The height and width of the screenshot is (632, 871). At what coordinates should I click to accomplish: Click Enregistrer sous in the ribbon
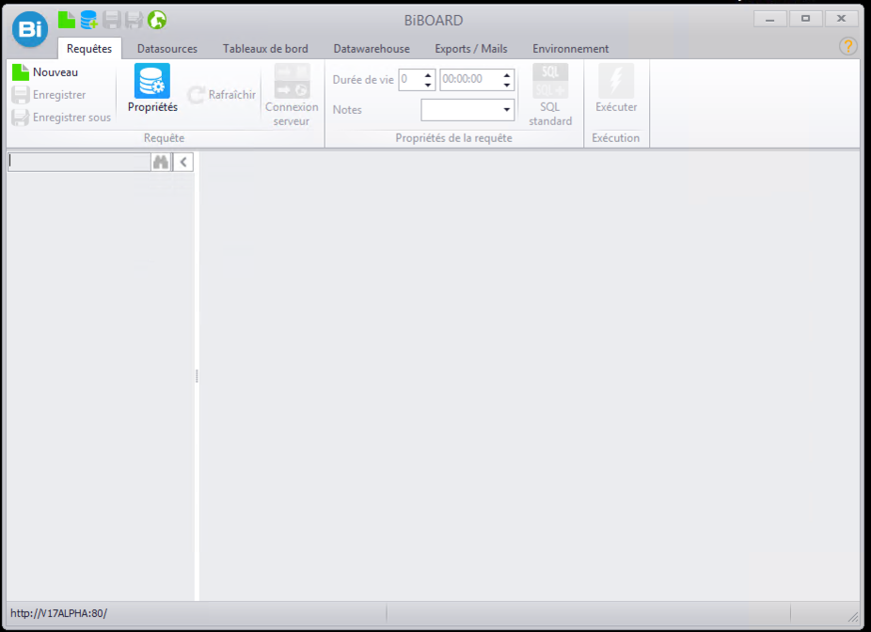tap(61, 118)
